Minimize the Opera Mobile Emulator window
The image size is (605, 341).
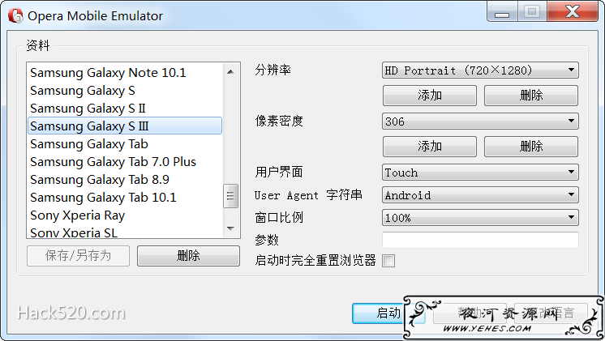[x=502, y=13]
